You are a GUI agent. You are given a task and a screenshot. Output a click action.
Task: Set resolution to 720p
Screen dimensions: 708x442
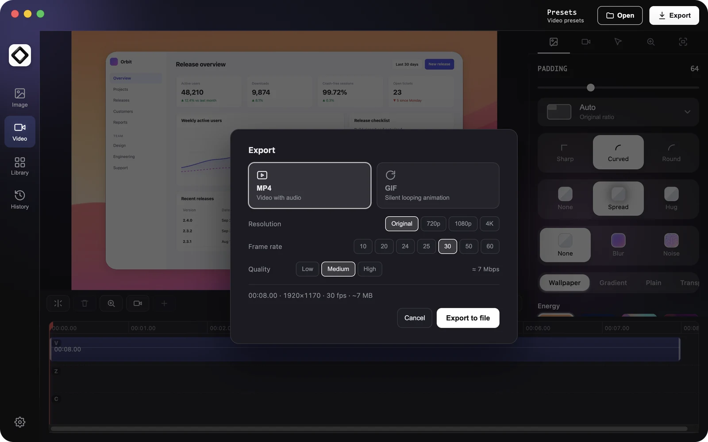(433, 224)
